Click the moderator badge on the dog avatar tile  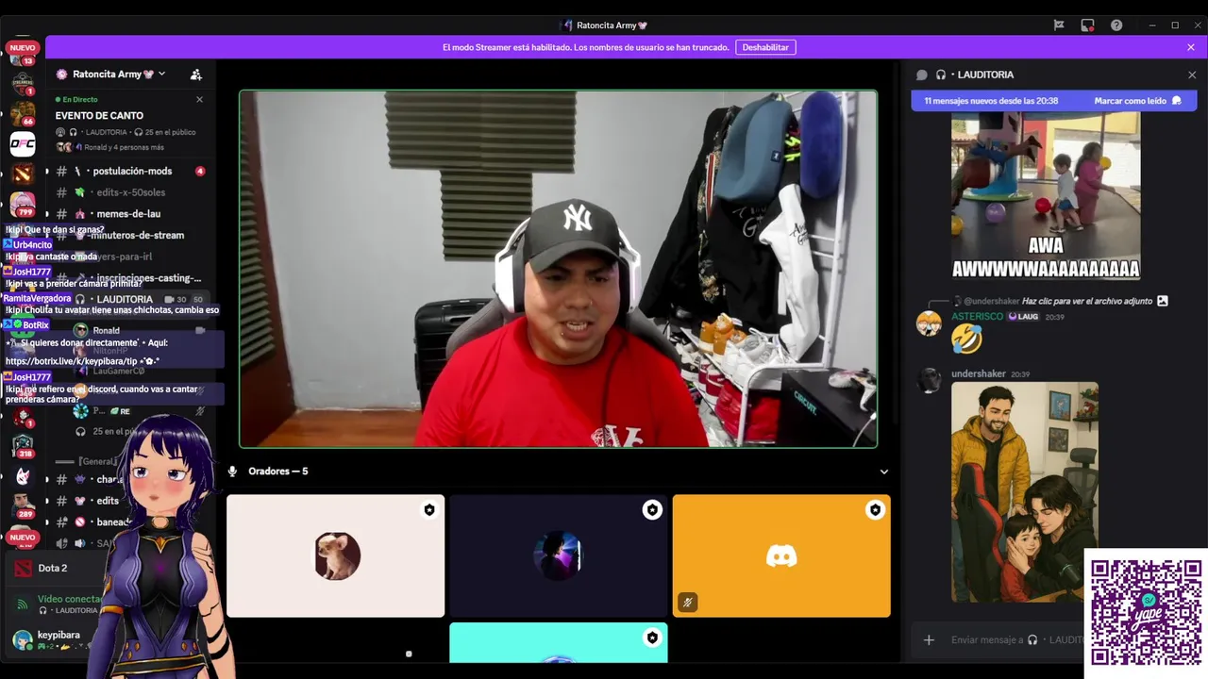pos(429,510)
